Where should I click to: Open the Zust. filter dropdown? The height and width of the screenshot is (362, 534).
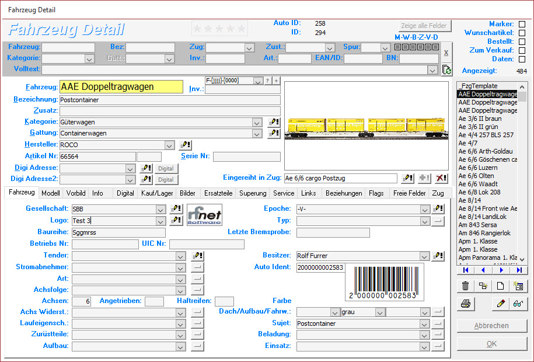point(329,48)
